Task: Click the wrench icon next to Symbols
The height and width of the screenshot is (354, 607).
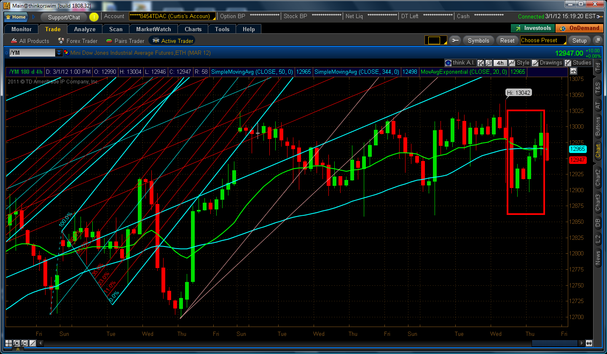Action: (455, 40)
